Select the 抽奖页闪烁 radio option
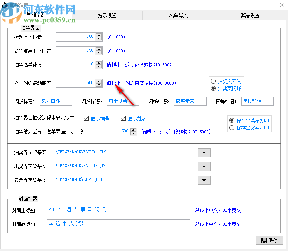 [x=226, y=89]
